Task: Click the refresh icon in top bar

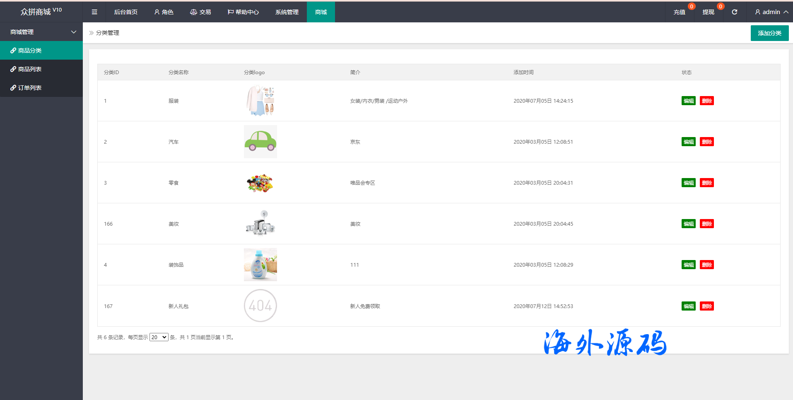Action: point(734,12)
